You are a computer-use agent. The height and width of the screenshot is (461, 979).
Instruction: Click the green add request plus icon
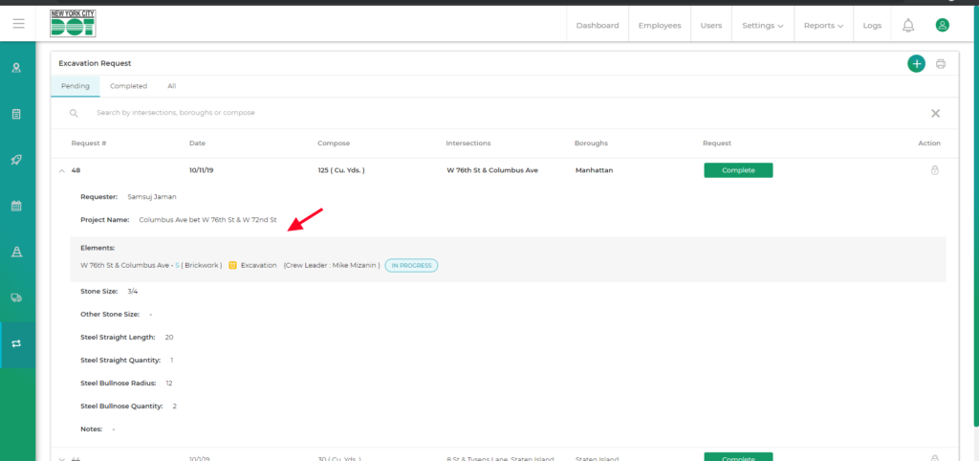[916, 64]
